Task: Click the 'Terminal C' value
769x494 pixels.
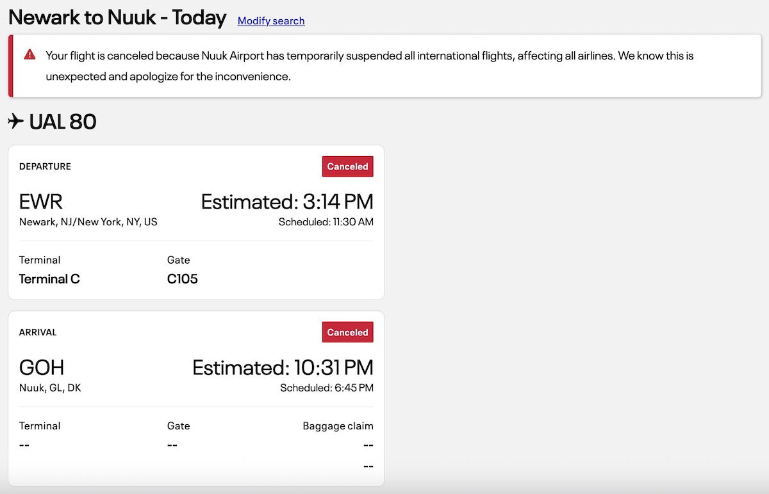Action: tap(49, 279)
